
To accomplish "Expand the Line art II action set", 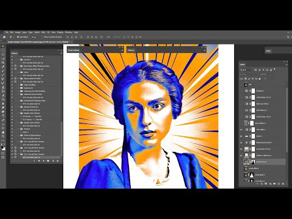I will [19, 60].
